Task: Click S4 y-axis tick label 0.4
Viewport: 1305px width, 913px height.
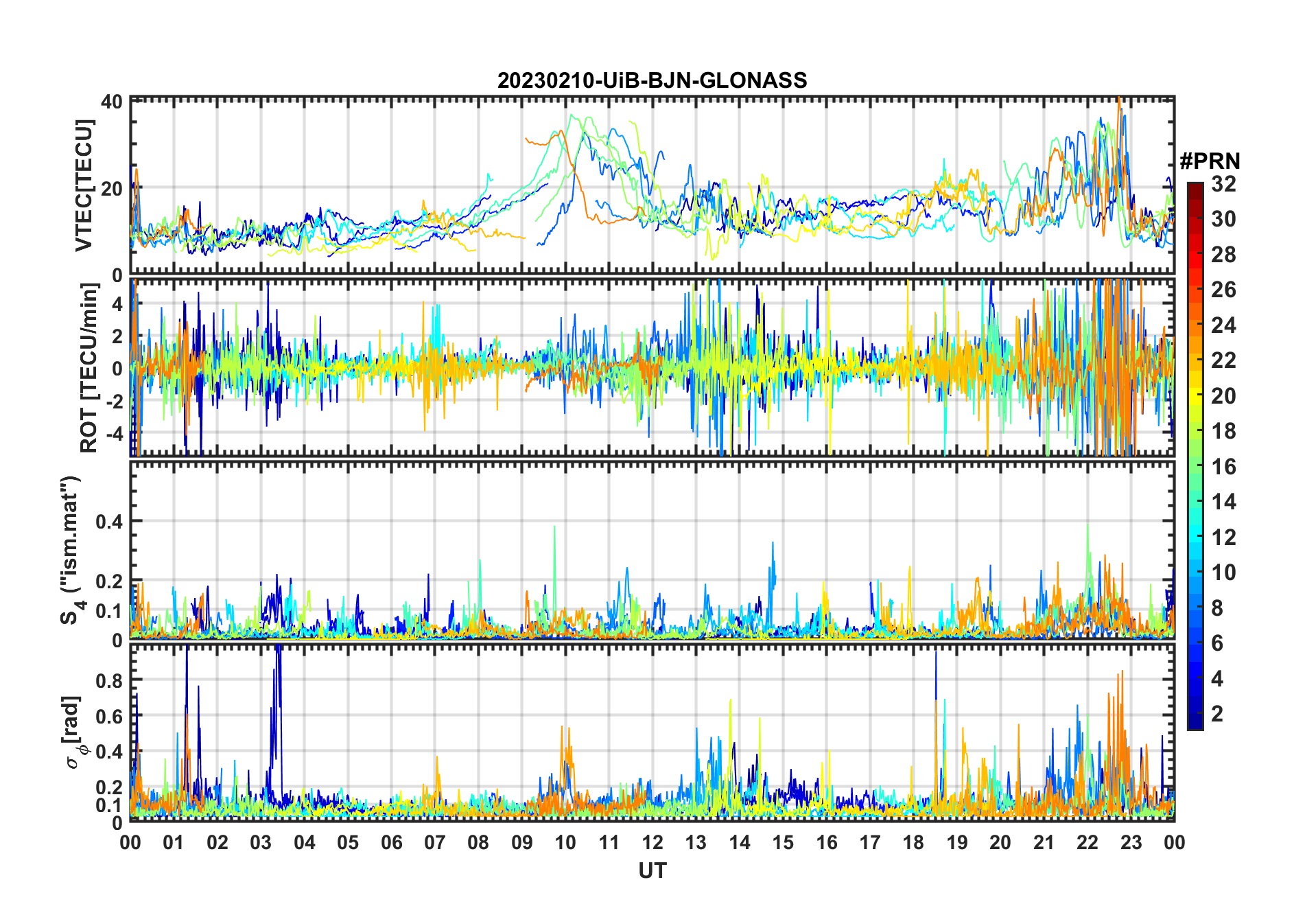Action: [109, 522]
